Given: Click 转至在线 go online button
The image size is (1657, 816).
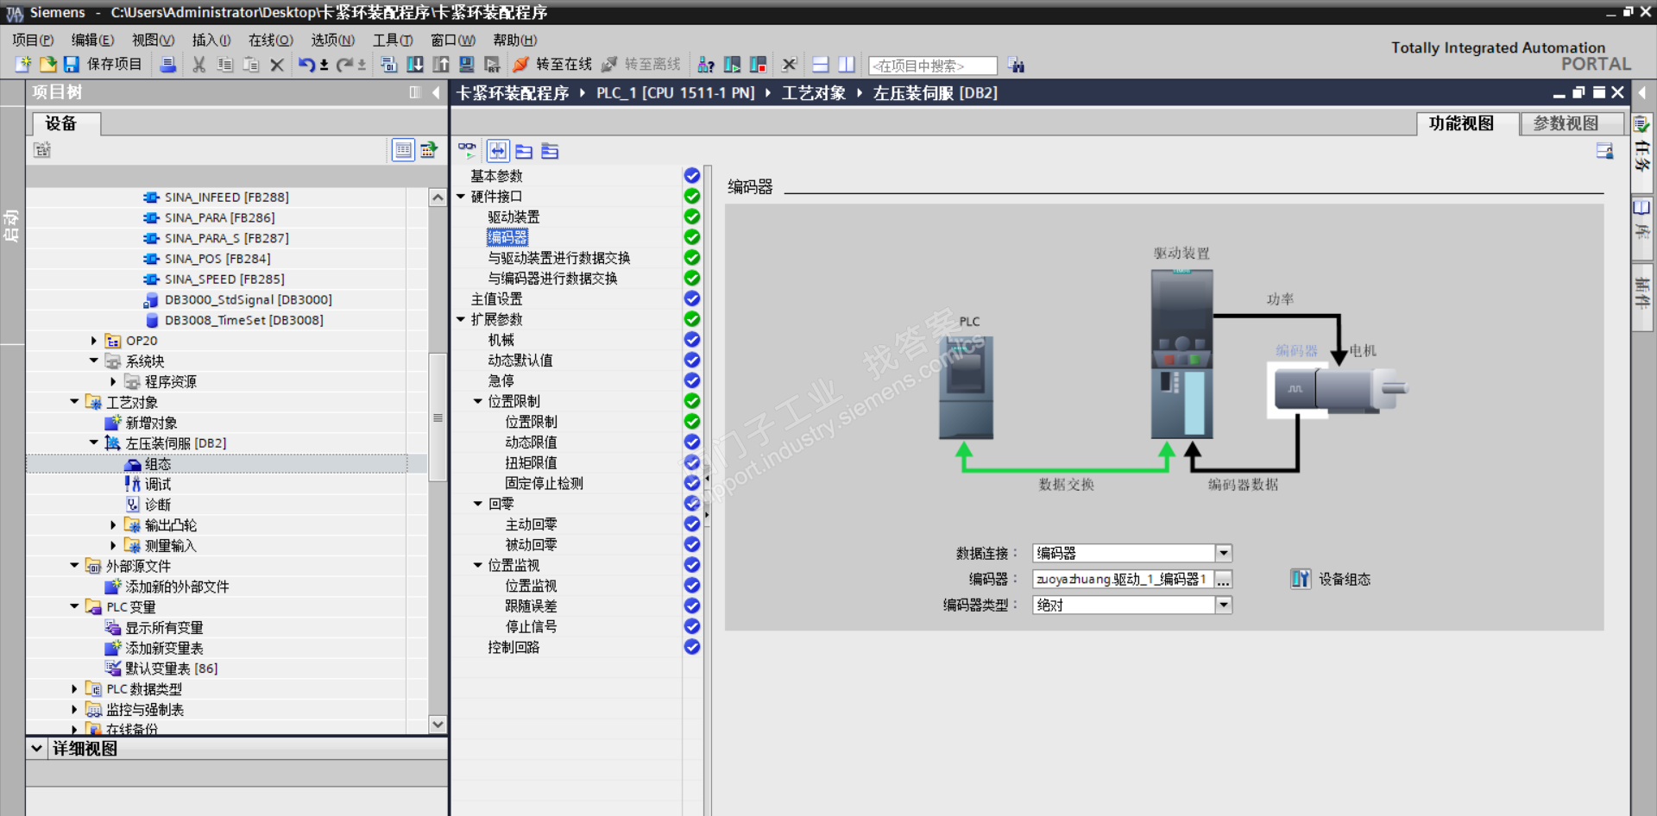Looking at the screenshot, I should pos(552,65).
